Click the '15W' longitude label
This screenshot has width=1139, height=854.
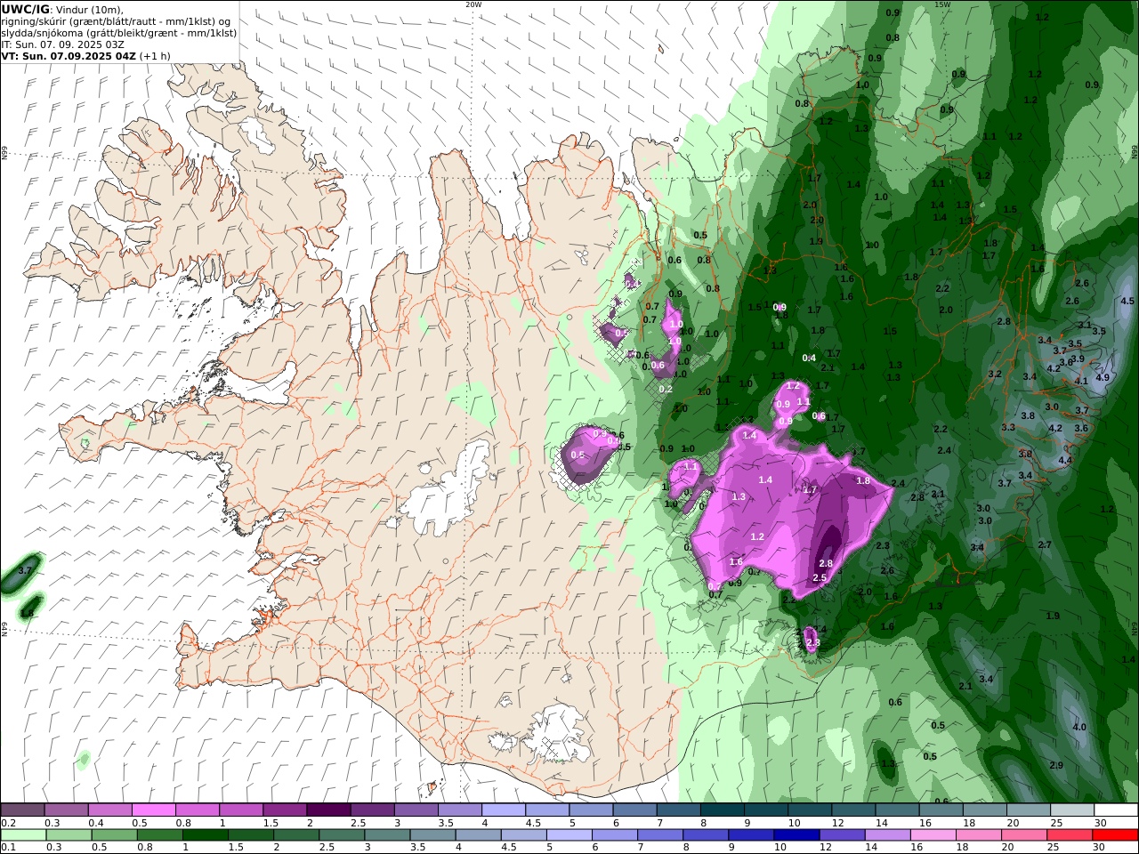942,4
